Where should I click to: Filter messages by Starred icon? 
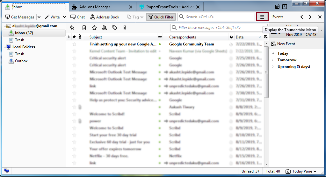94,28
